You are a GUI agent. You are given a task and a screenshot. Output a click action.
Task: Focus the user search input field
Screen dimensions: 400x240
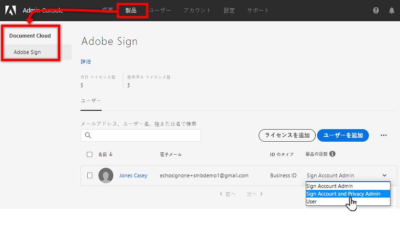click(141, 135)
